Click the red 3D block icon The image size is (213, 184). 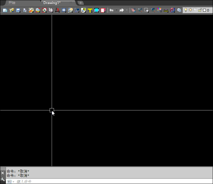click(172, 10)
